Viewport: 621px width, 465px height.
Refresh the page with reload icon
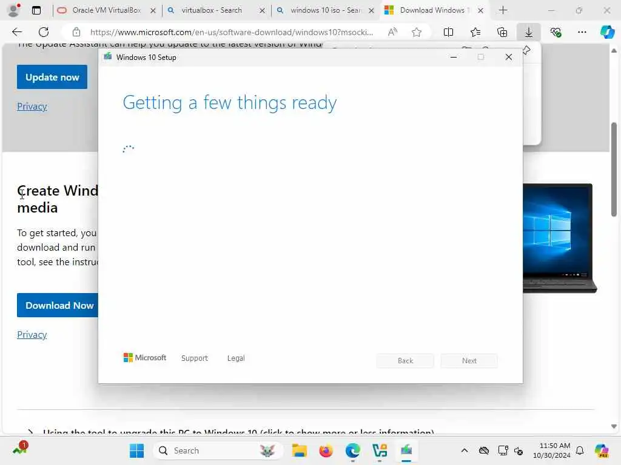pos(44,32)
